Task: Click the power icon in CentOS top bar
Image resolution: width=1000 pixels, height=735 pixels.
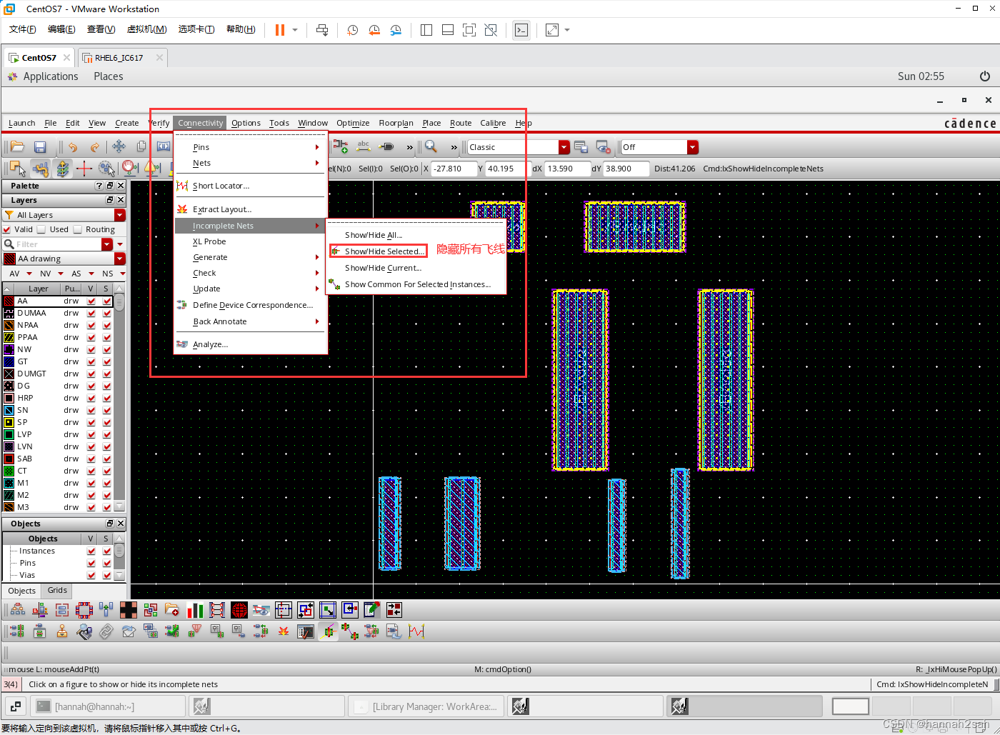Action: pos(985,76)
